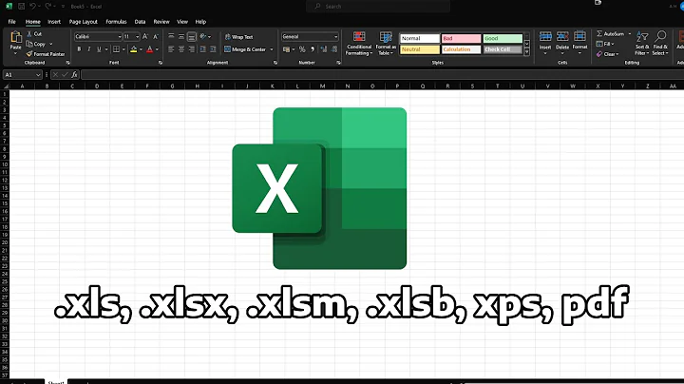This screenshot has height=384, width=684.
Task: Middle align cell content
Action: click(x=181, y=37)
